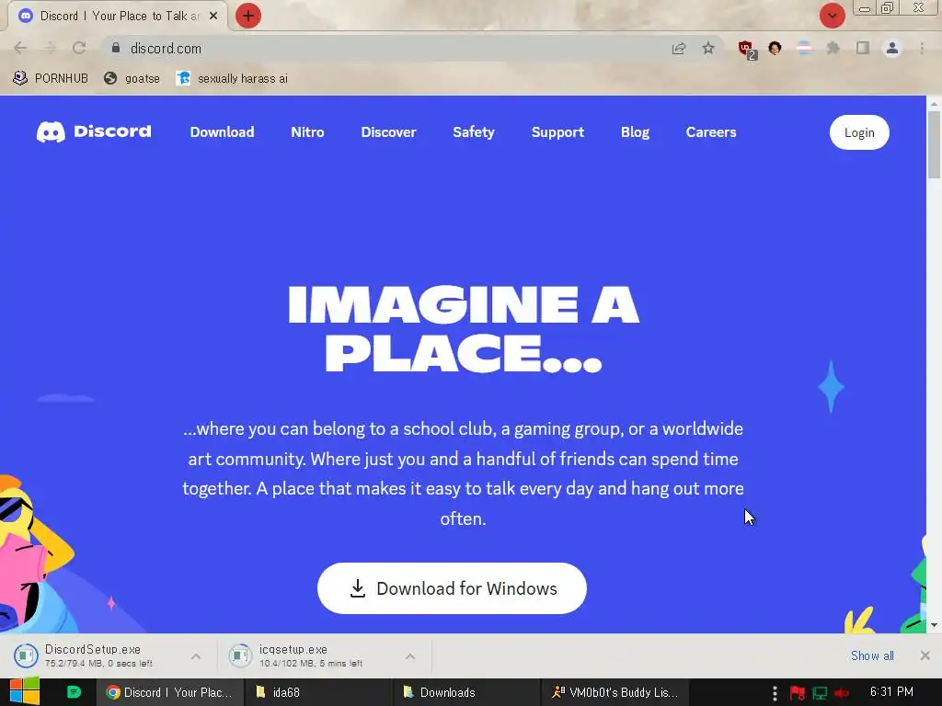Click the page scrollbar thumb

coord(934,144)
